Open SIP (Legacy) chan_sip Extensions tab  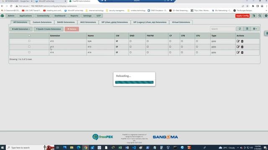coord(150,22)
